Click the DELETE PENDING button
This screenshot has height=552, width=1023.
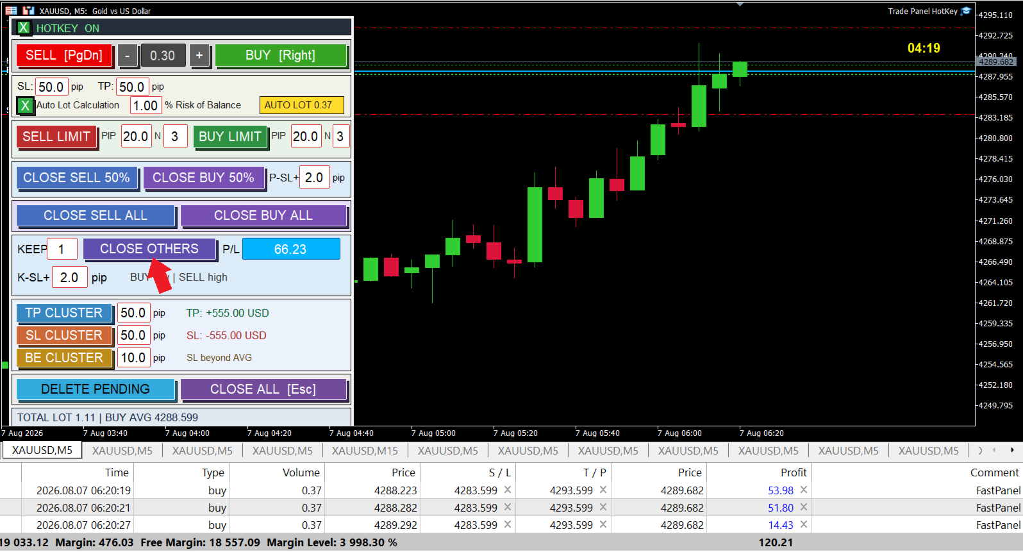[96, 389]
